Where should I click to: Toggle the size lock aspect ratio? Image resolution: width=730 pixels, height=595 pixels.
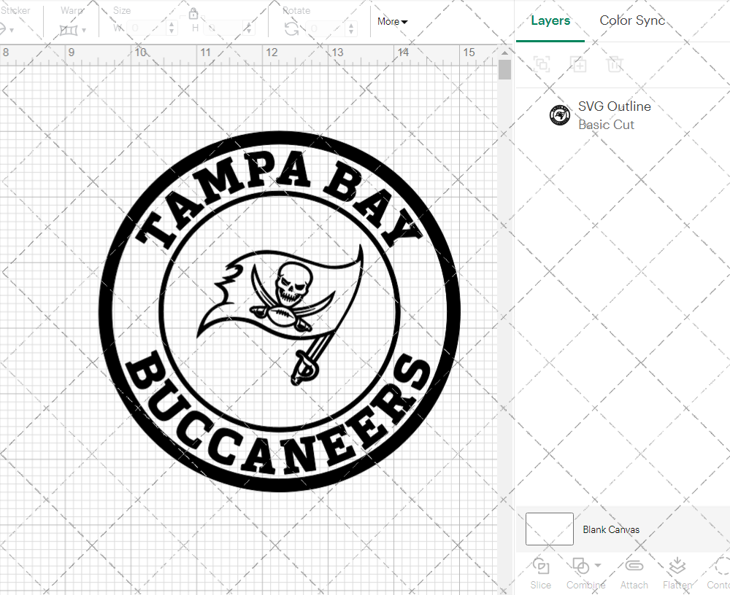pyautogui.click(x=193, y=13)
